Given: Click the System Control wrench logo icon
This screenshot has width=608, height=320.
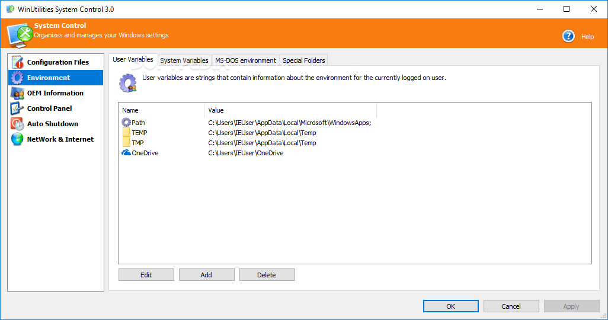Looking at the screenshot, I should 20,36.
